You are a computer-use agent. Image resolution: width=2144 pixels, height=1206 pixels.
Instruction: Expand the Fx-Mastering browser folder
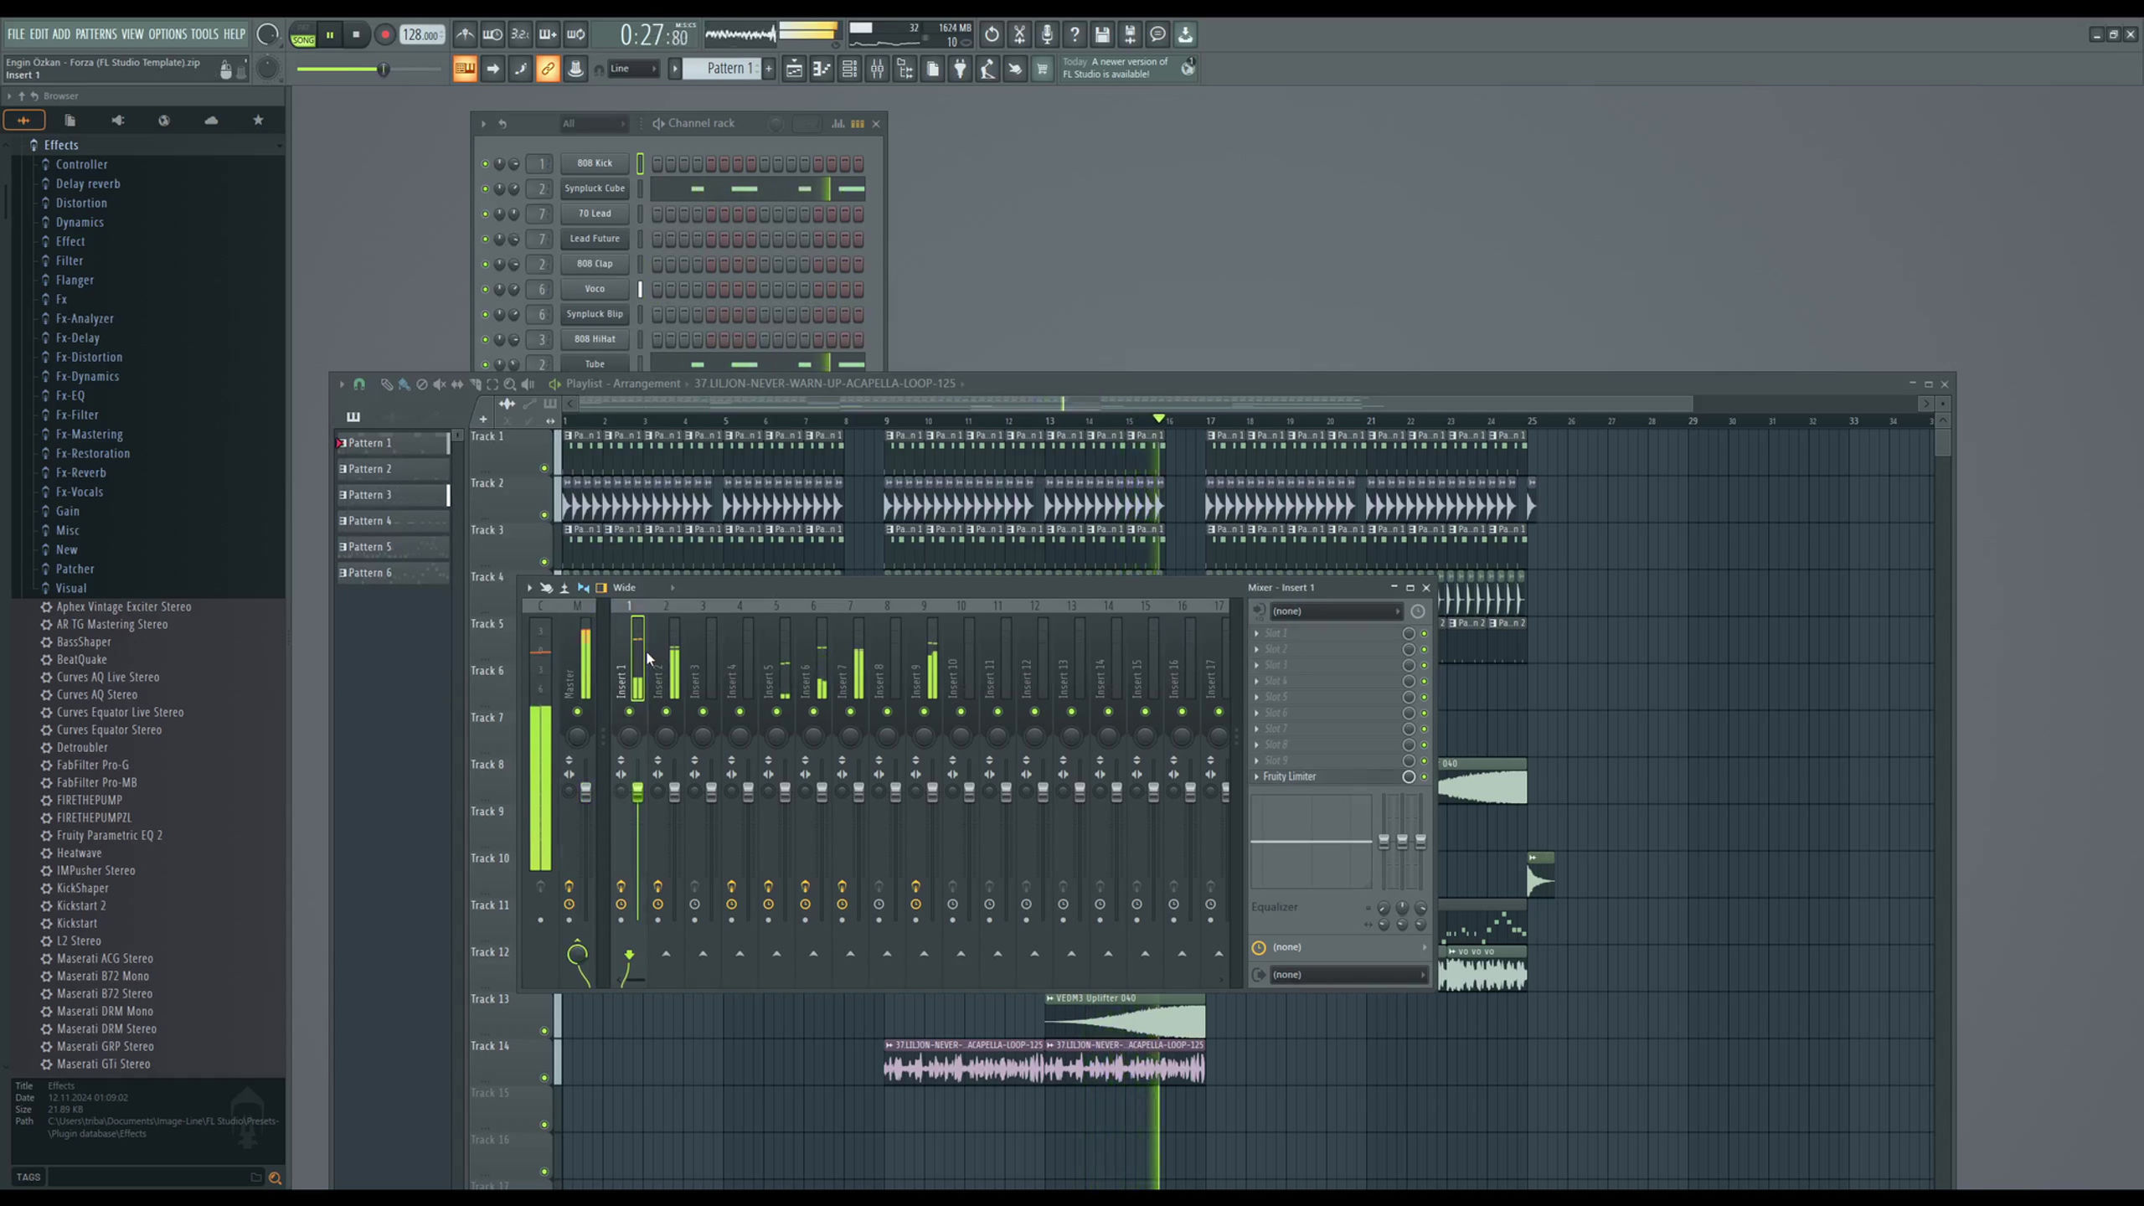point(89,434)
